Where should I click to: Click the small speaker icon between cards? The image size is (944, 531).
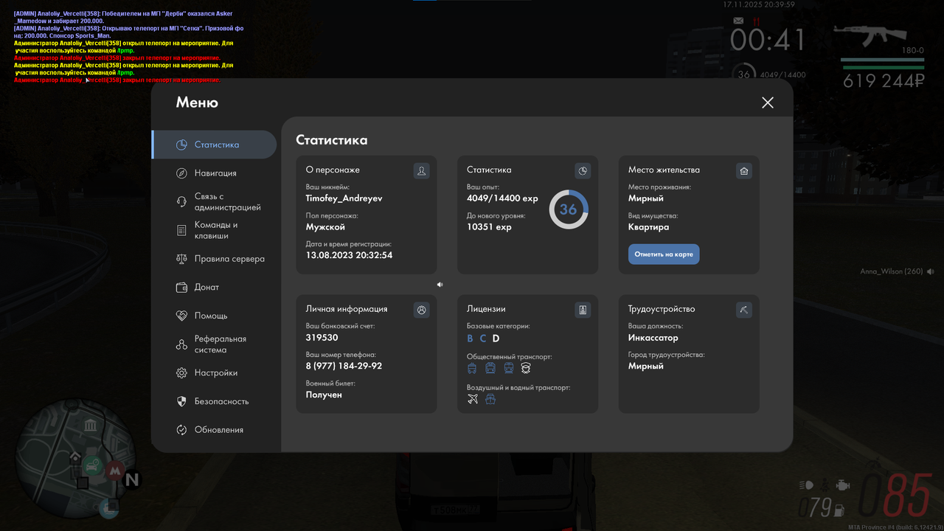(x=440, y=284)
